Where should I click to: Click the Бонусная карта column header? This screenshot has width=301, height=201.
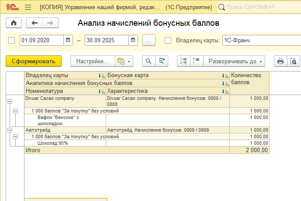click(168, 75)
